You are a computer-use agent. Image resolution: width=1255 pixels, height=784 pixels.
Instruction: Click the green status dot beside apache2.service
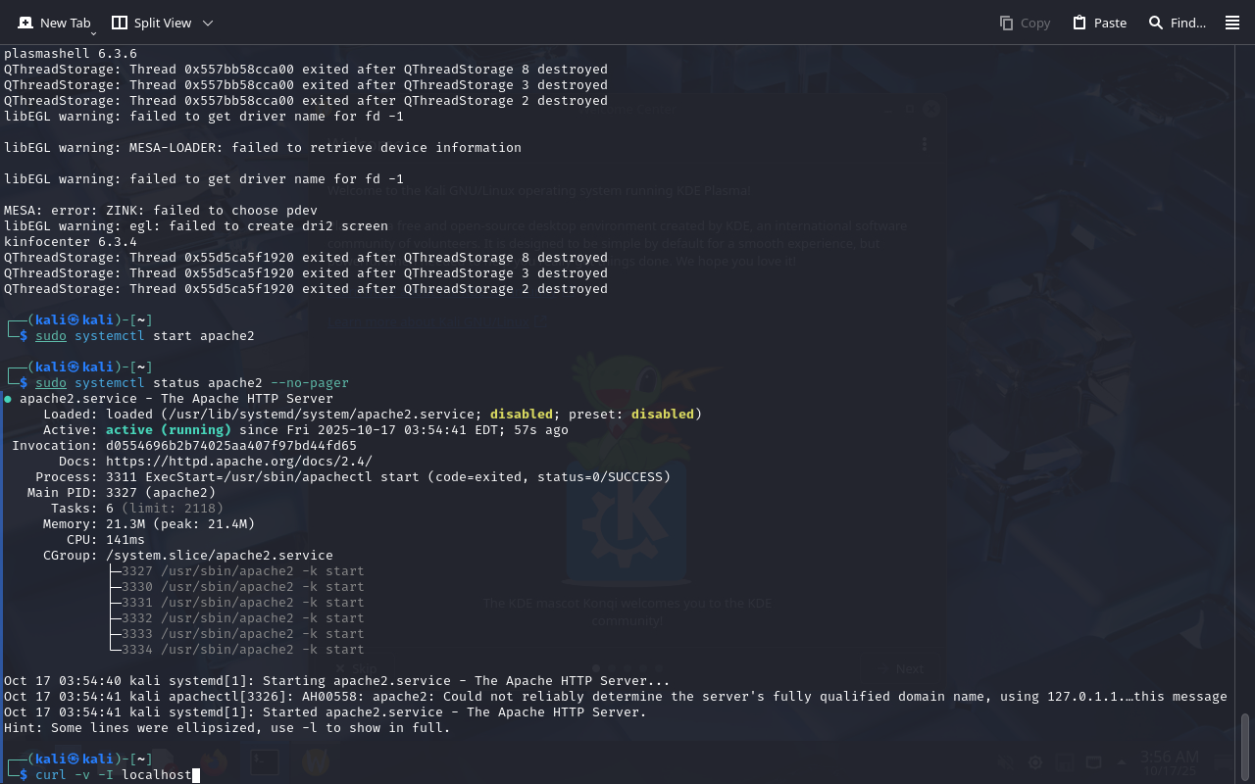click(8, 399)
